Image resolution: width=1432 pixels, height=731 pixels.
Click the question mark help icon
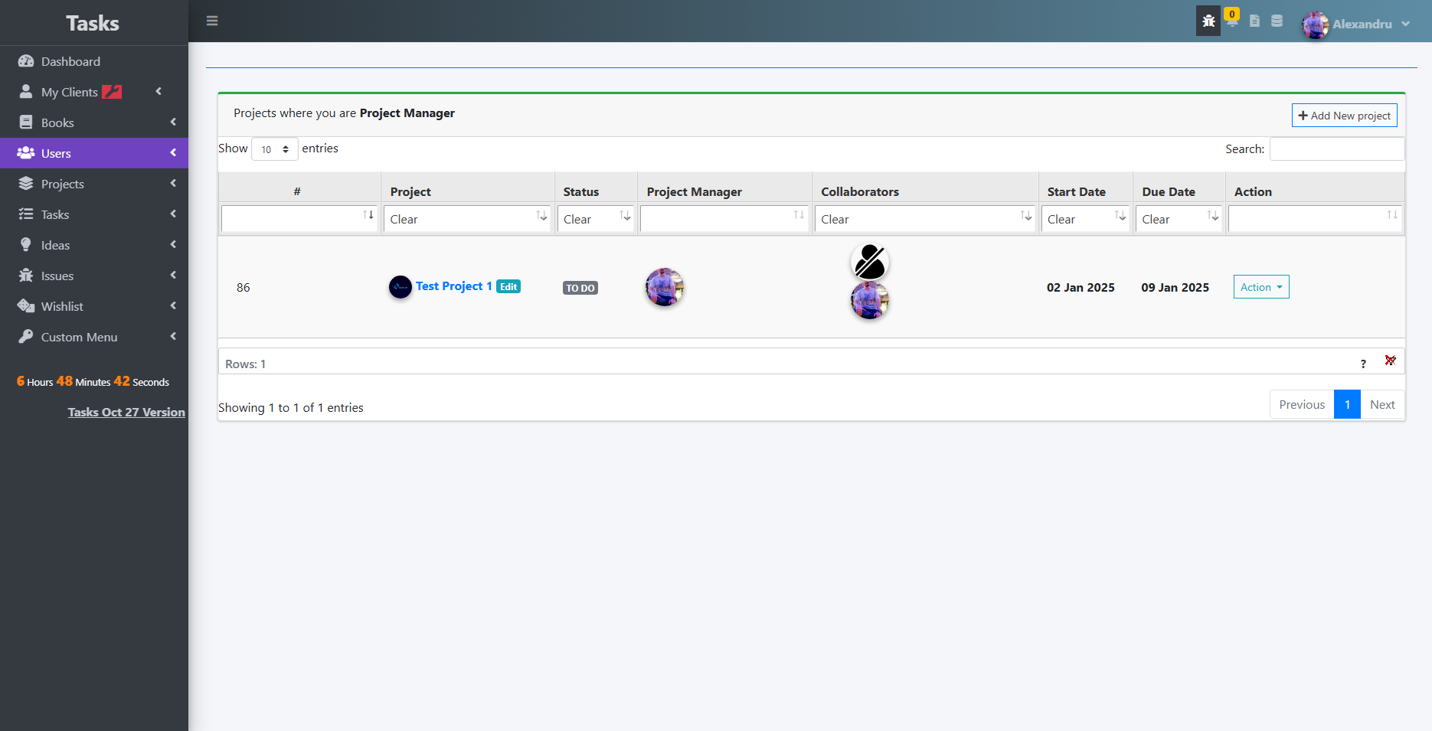pyautogui.click(x=1363, y=364)
